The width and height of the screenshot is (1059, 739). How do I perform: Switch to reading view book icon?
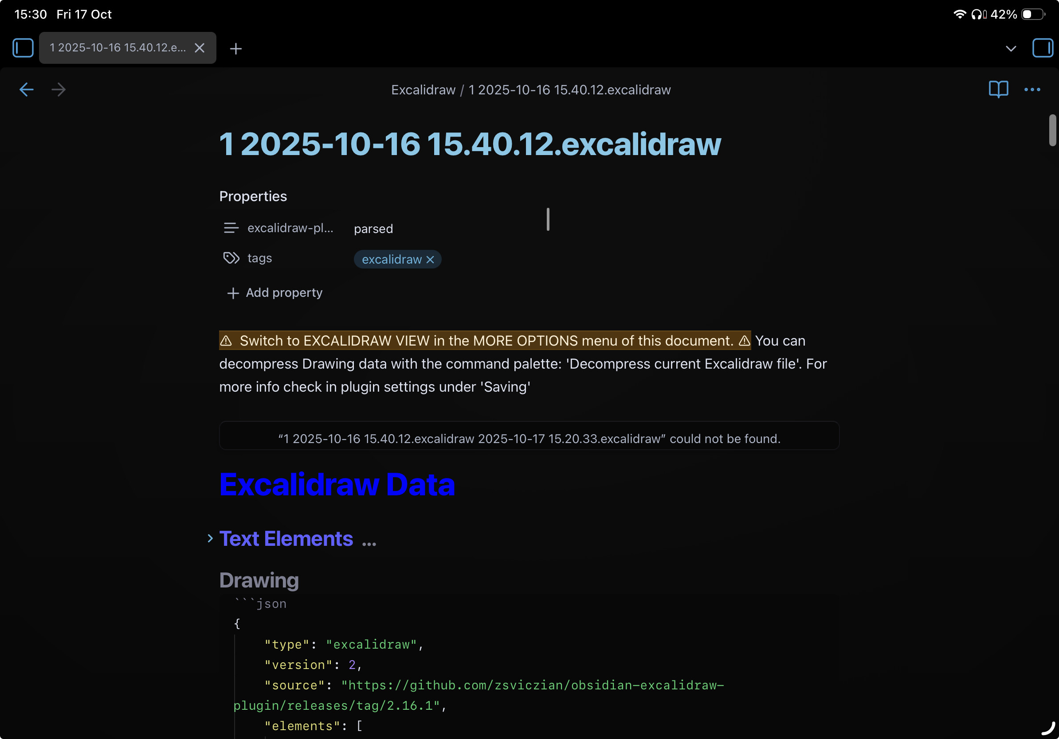click(x=998, y=89)
